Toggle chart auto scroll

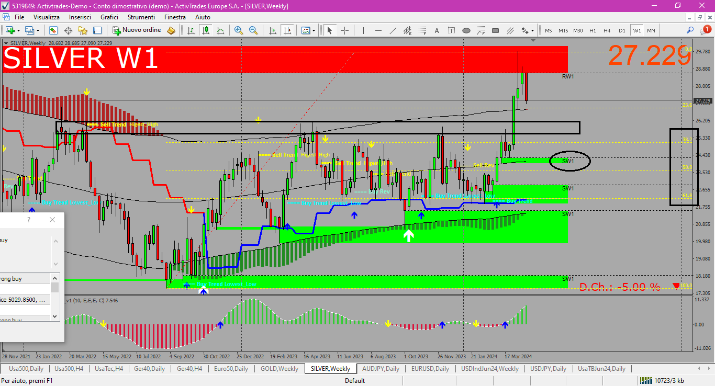[x=272, y=30]
